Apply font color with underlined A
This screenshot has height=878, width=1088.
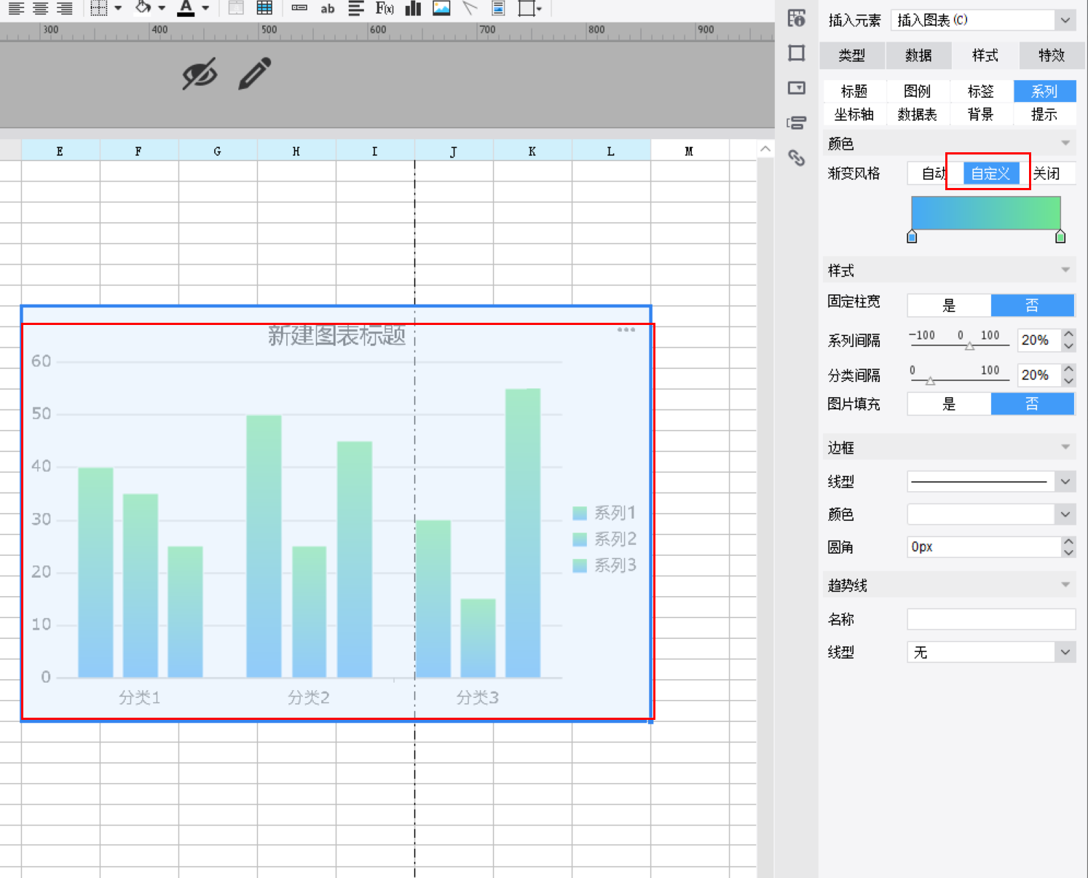186,8
